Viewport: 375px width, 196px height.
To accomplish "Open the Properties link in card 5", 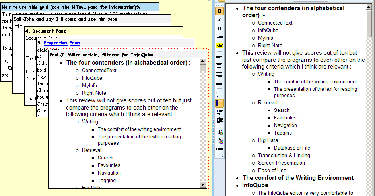I will 56,43.
